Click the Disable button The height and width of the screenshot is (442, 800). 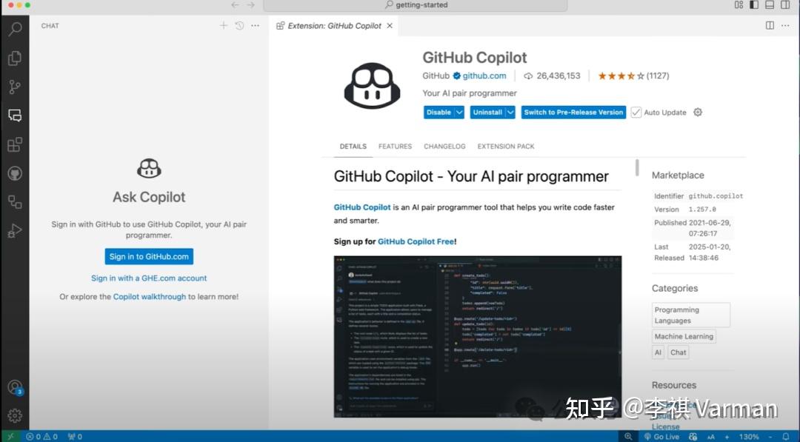click(x=439, y=112)
